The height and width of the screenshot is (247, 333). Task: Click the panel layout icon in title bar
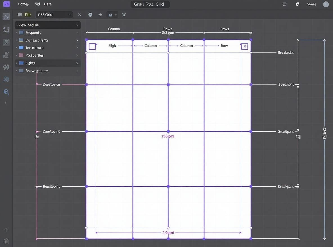[285, 4]
